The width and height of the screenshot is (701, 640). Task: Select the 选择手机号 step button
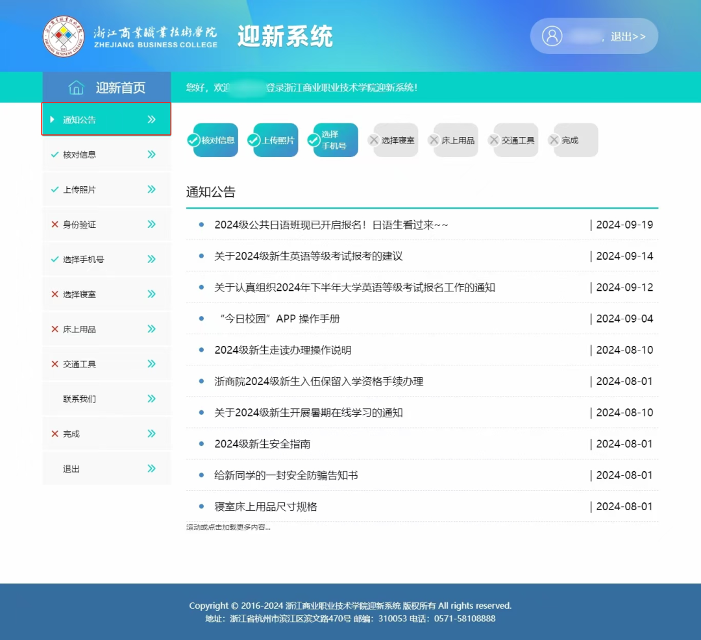tap(336, 140)
